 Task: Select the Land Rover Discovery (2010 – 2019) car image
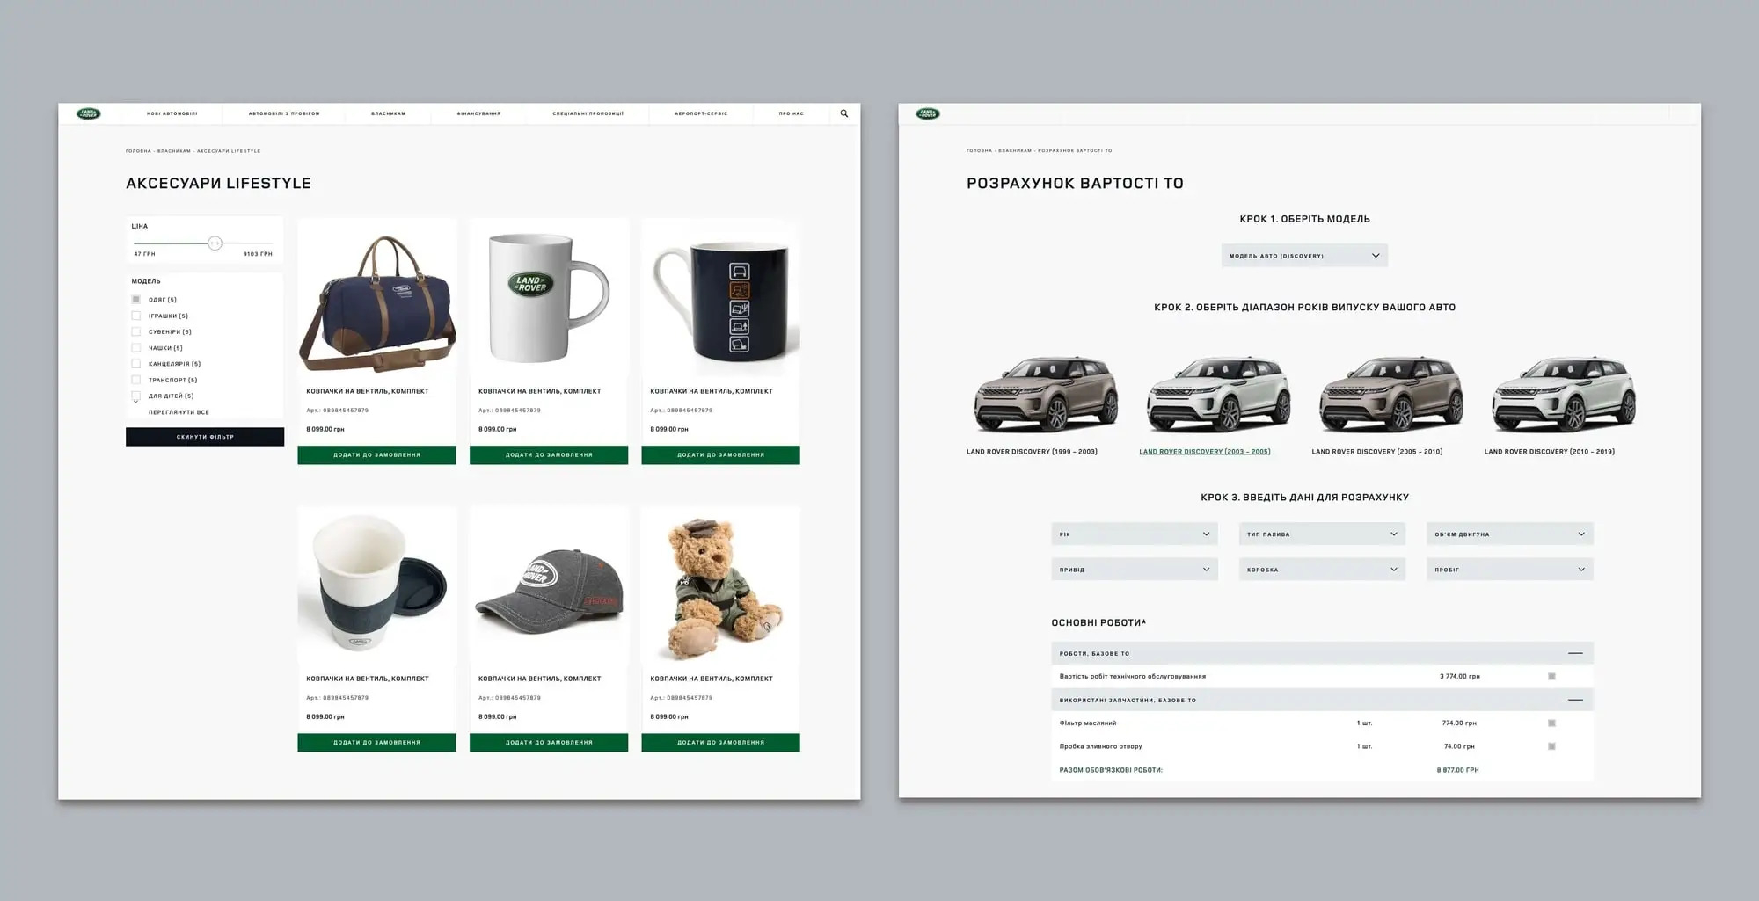point(1563,393)
